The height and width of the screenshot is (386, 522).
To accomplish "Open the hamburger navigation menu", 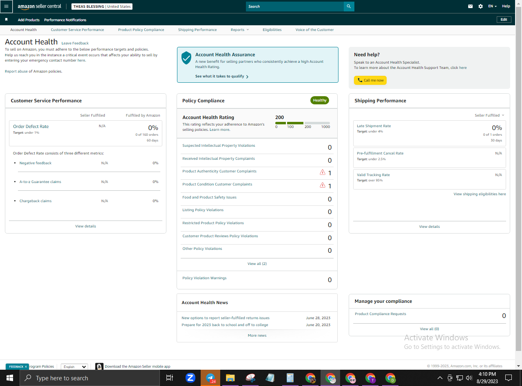I will click(x=6, y=7).
